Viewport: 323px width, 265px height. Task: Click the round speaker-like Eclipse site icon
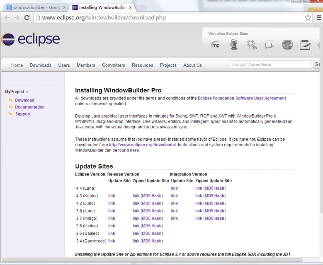coord(287,45)
